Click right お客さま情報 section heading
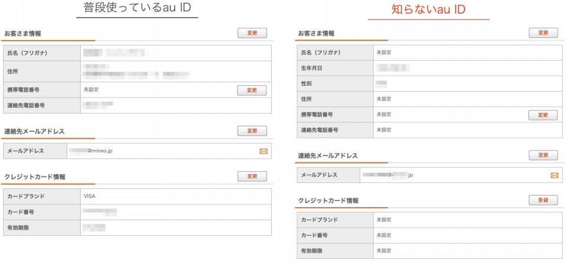 pos(316,34)
